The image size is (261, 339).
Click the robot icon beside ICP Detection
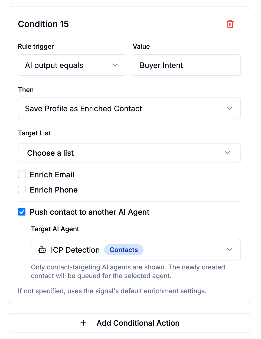pos(42,250)
